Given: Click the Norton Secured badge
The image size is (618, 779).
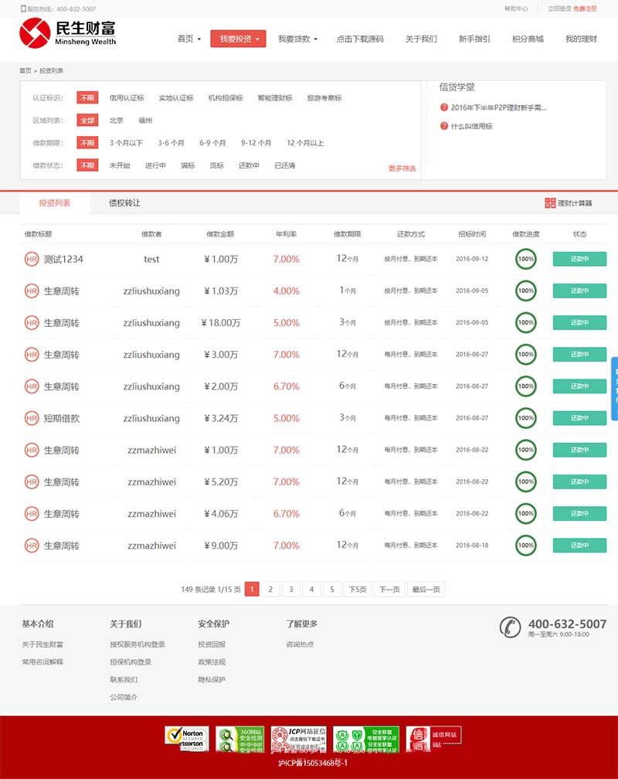Looking at the screenshot, I should pyautogui.click(x=186, y=738).
